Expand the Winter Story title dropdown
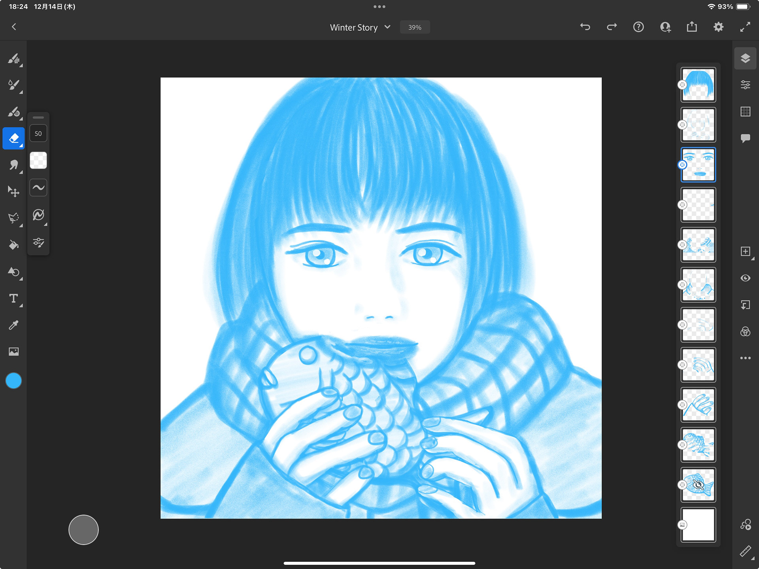Screen dimensions: 759x569 click(387, 27)
